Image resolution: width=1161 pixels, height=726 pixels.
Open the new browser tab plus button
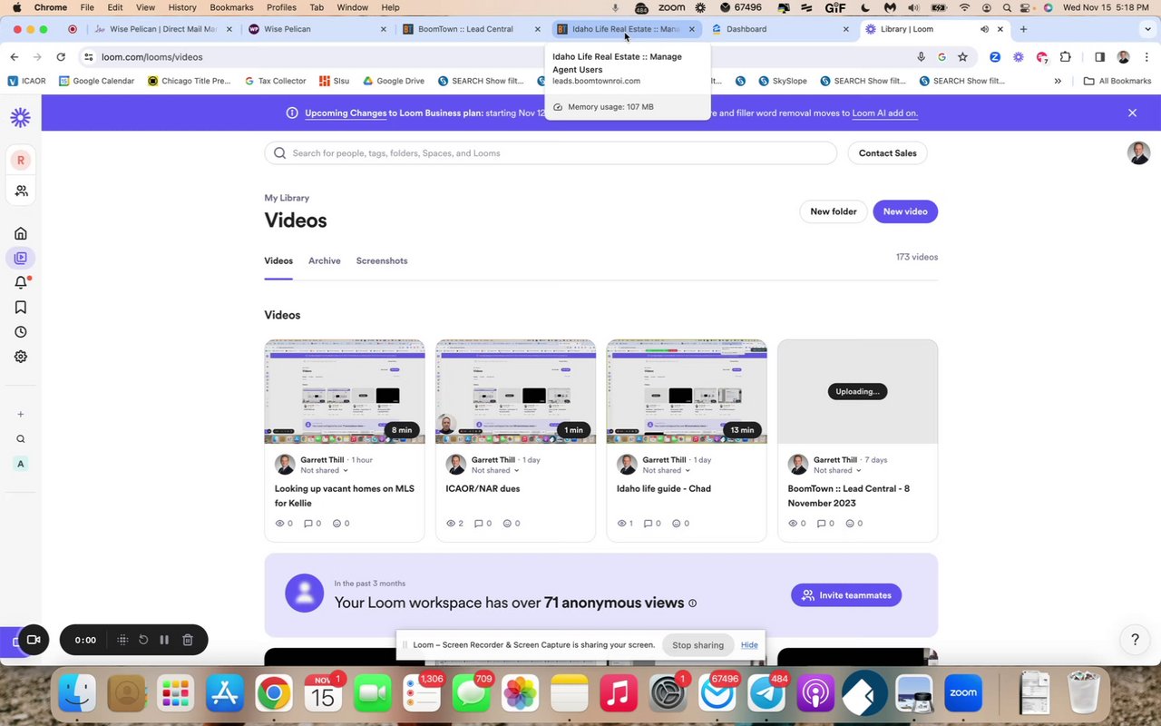click(1023, 29)
